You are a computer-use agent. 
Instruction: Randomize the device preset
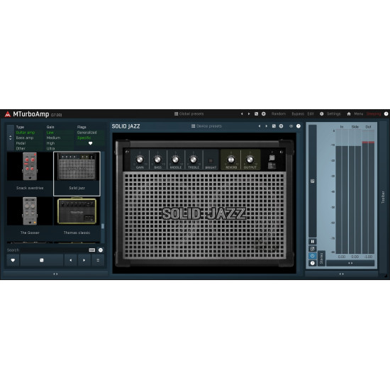(x=274, y=126)
